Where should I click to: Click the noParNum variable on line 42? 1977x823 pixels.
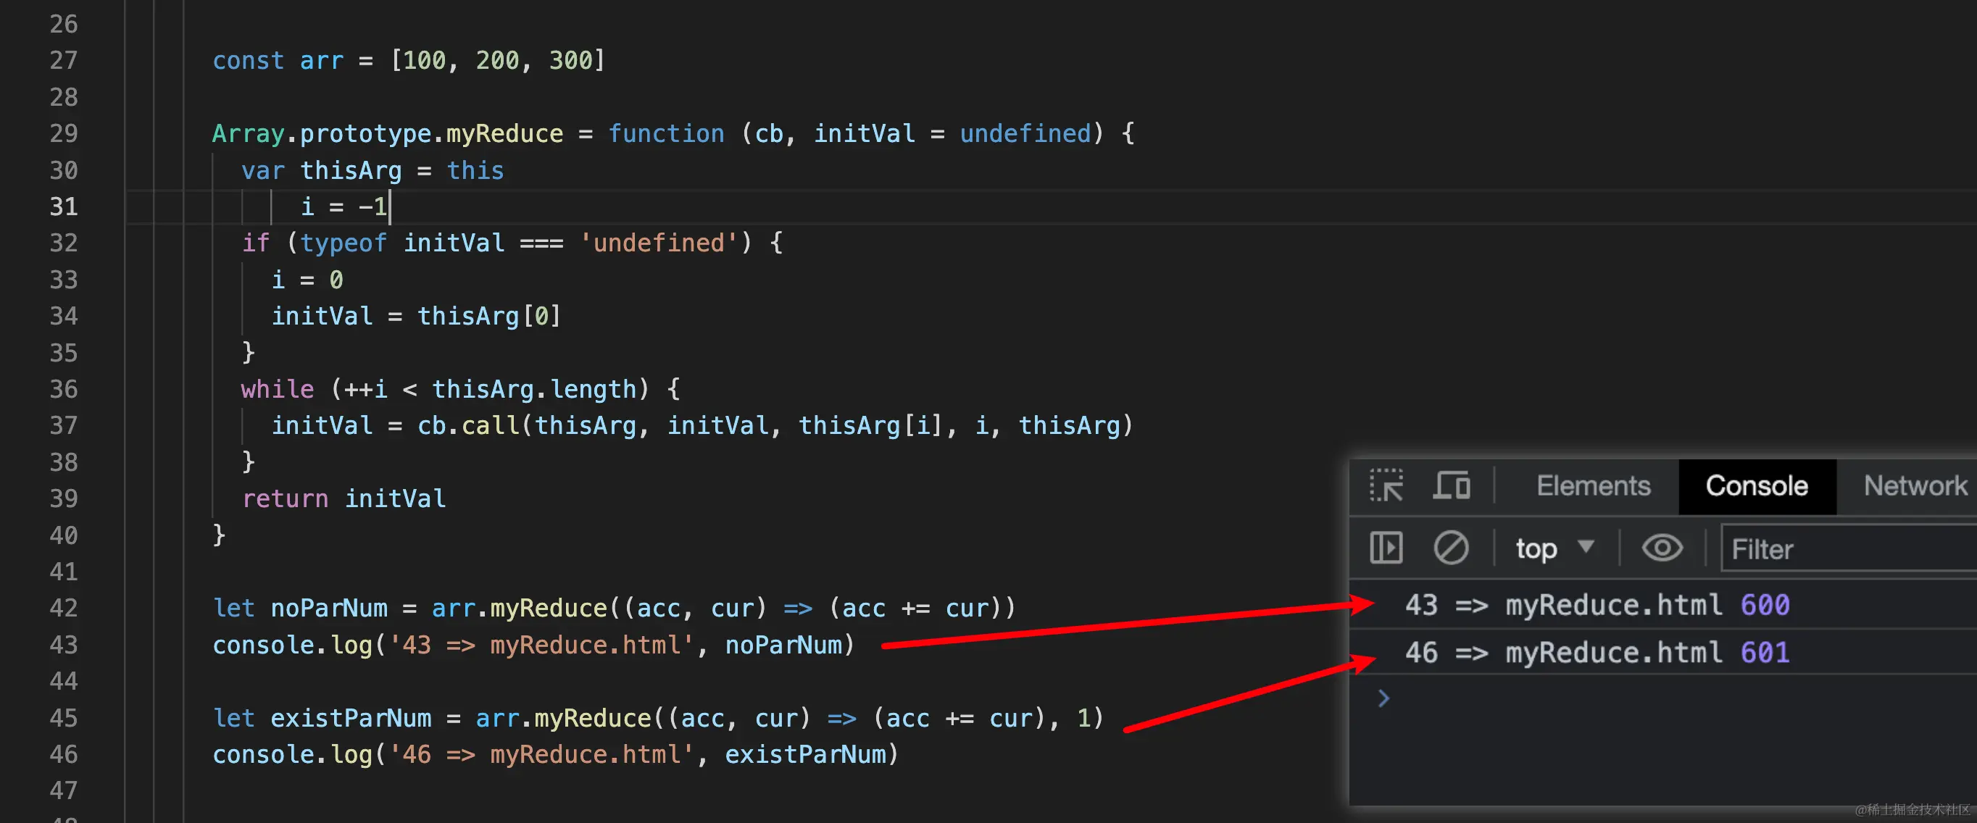(x=328, y=609)
